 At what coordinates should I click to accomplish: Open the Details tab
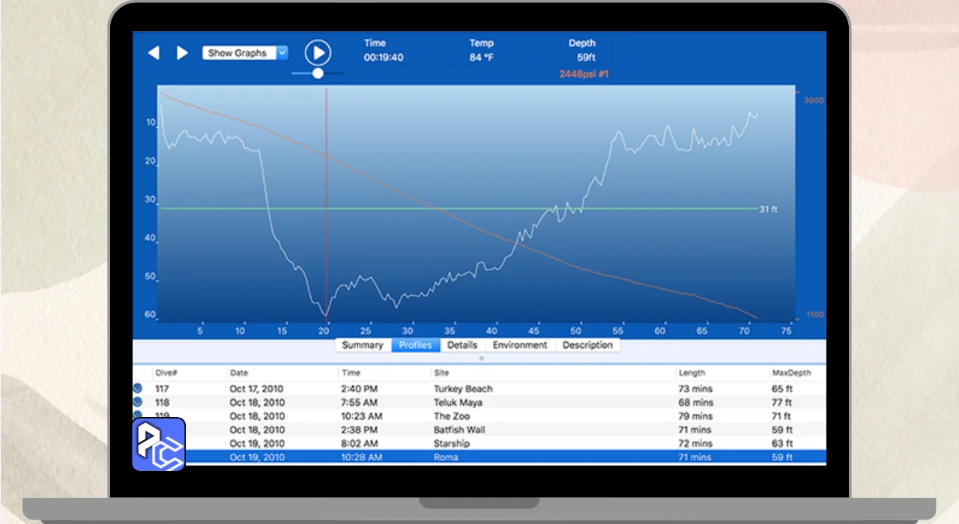[462, 345]
